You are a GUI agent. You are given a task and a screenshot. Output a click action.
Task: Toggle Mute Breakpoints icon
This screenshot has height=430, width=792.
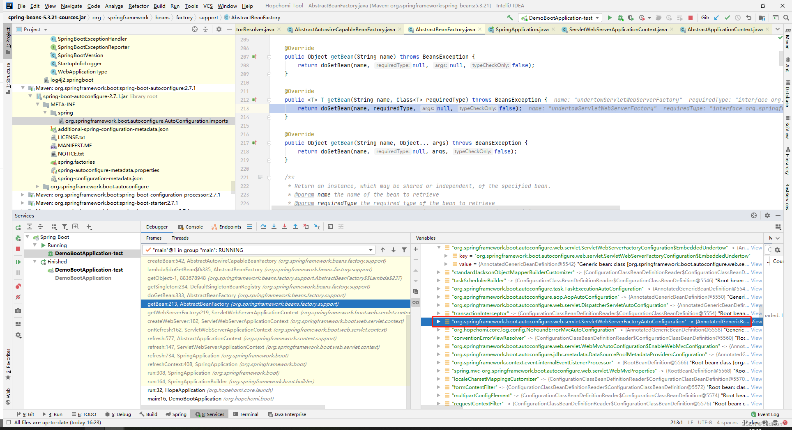(x=18, y=297)
